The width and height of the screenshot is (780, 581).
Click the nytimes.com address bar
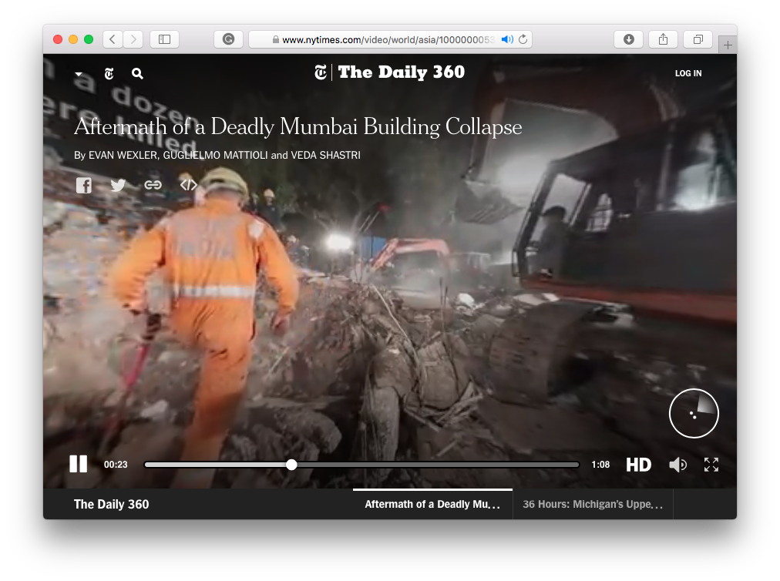tap(390, 39)
